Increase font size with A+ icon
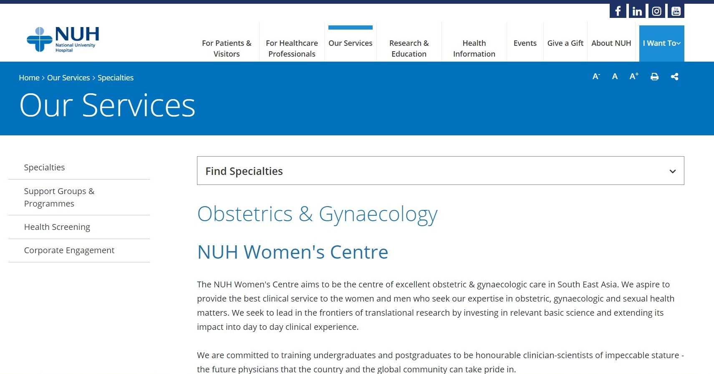Screen dimensions: 714x374 tap(634, 76)
